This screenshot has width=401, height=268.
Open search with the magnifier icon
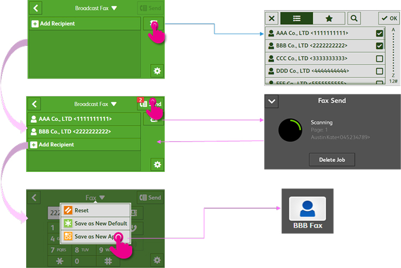pos(354,19)
